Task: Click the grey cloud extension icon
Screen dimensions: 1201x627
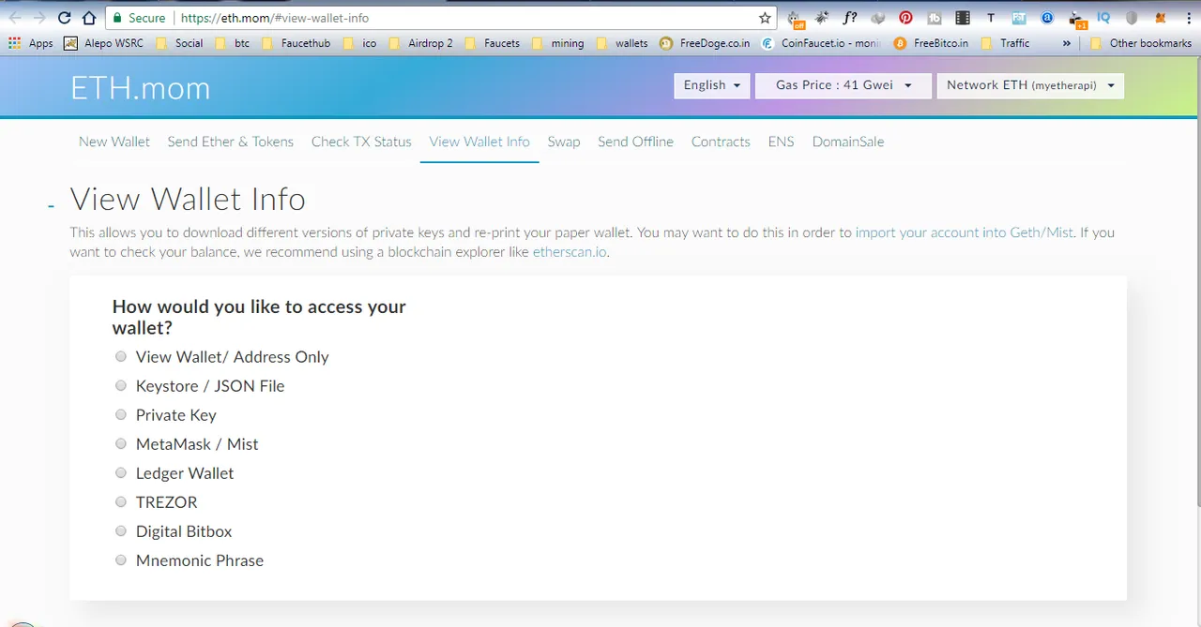Action: pos(878,18)
